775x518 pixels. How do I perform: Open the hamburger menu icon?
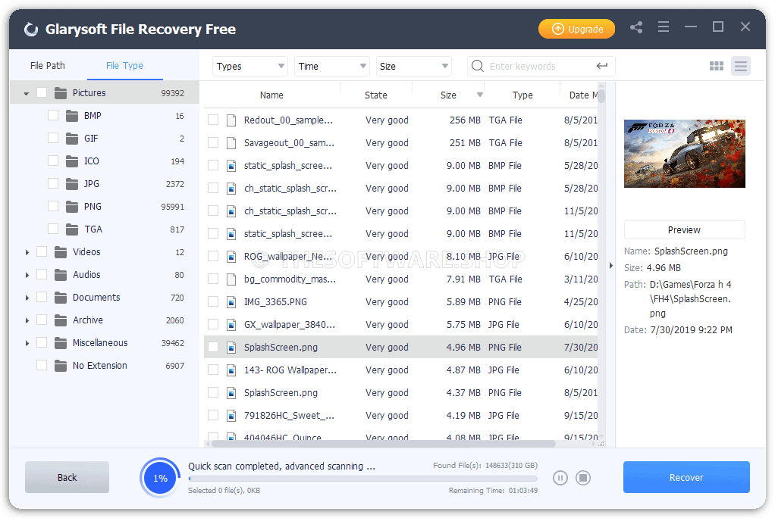tap(664, 27)
